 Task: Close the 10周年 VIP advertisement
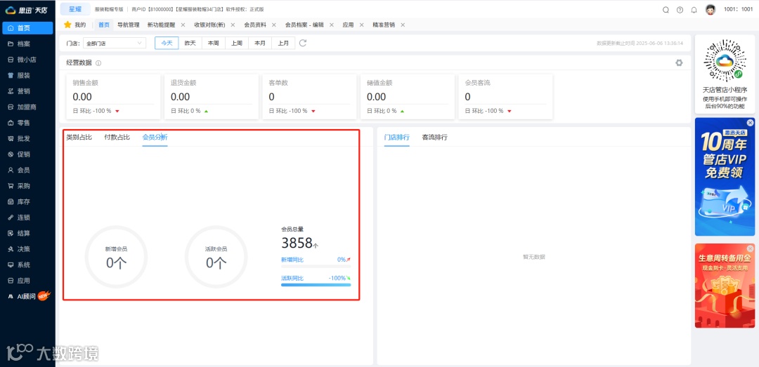coord(751,123)
